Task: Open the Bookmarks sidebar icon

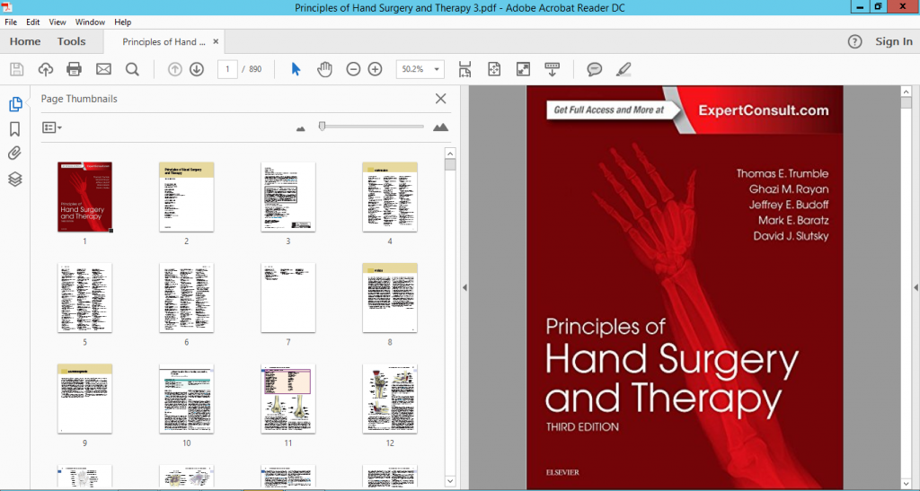Action: pos(15,129)
